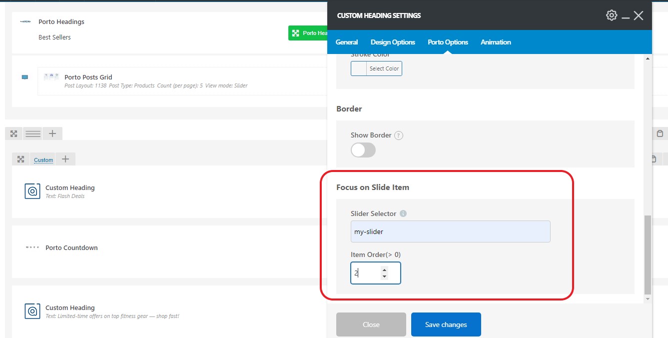Click the Porto Headings element icon
668x338 pixels.
tap(25, 22)
